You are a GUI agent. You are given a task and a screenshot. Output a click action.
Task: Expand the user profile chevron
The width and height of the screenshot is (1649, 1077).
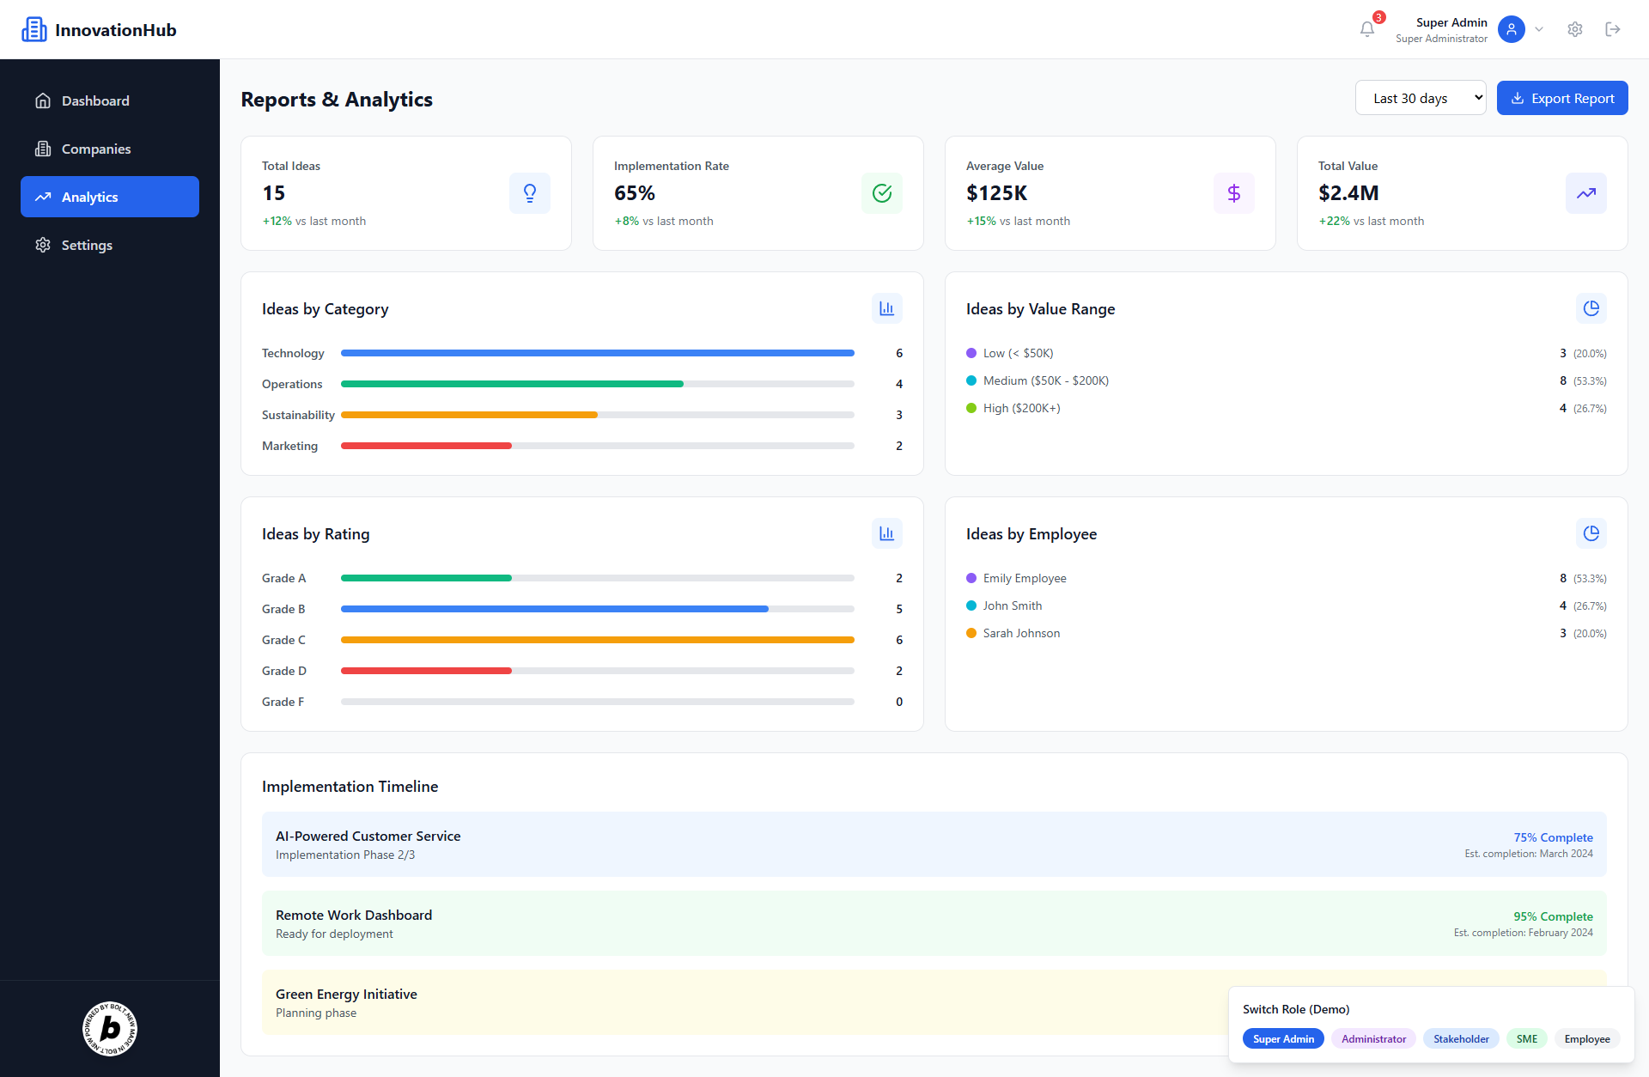[1539, 29]
